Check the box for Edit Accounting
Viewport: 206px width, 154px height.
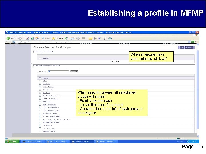coord(40,105)
